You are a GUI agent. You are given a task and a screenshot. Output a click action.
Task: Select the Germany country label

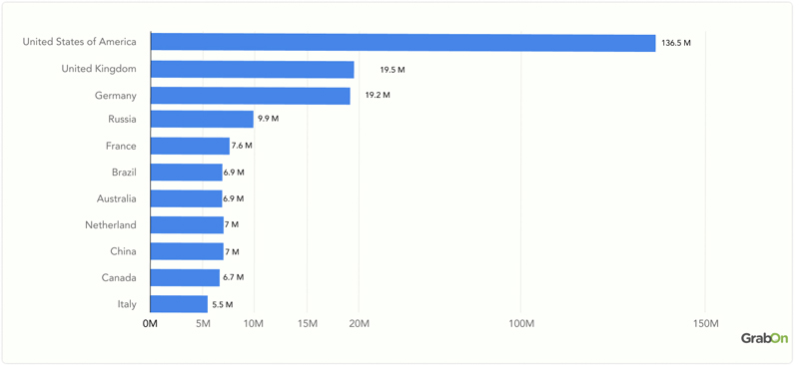click(x=116, y=96)
